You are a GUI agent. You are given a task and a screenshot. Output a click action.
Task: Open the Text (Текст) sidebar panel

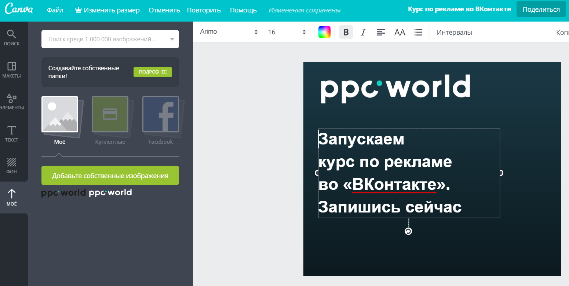[x=12, y=134]
